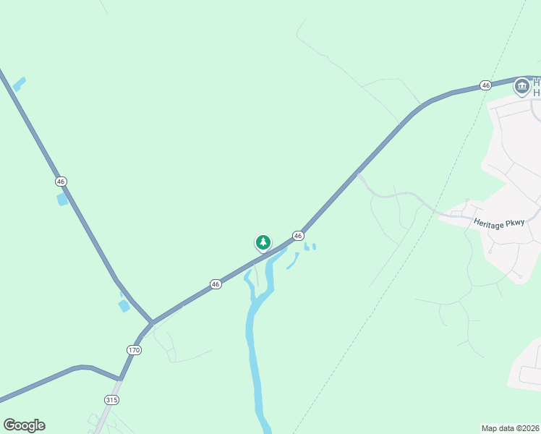Click where Route 315 meets the highway
This screenshot has height=434, width=541.
point(120,379)
